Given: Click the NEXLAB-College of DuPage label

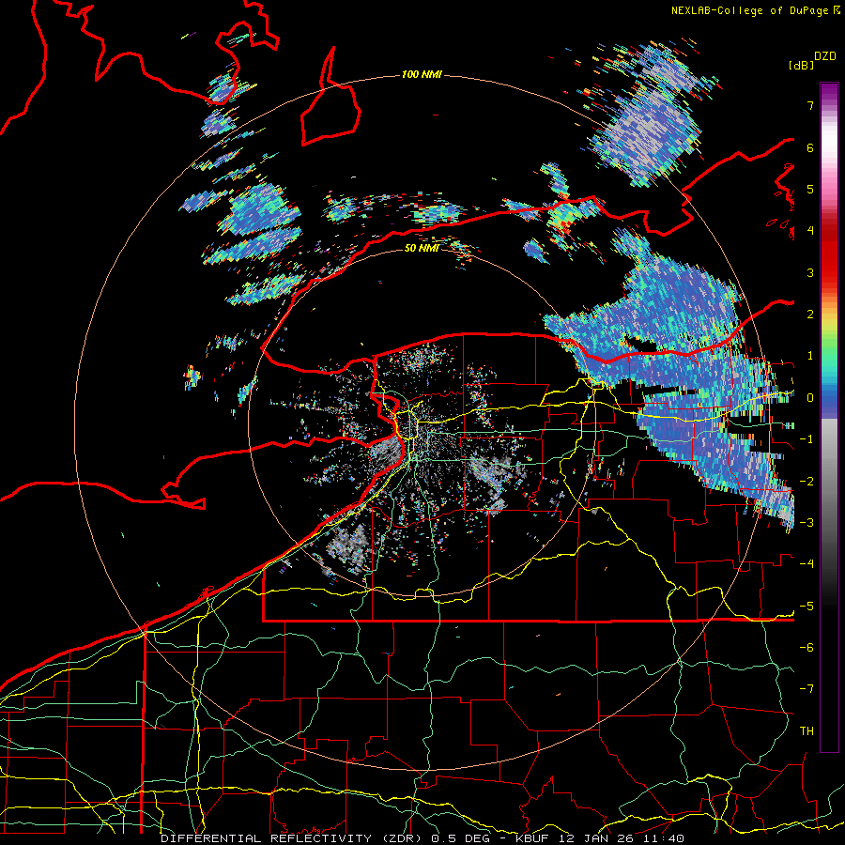Looking at the screenshot, I should click(x=751, y=10).
